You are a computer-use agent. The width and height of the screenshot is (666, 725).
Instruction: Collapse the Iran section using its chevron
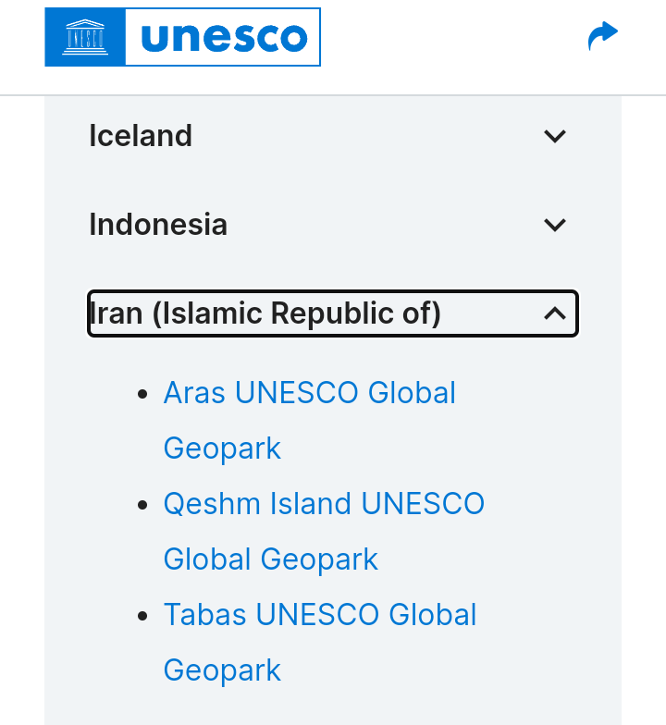[x=554, y=313]
